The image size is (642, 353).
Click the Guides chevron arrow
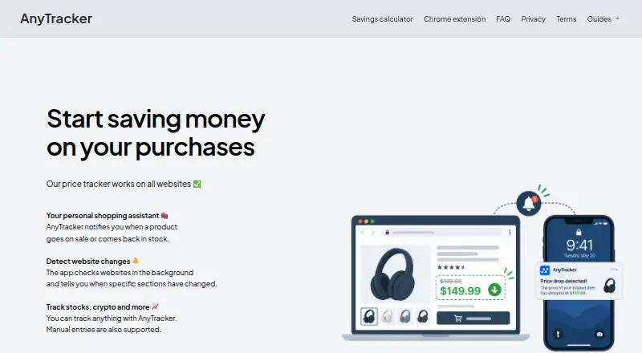click(617, 18)
